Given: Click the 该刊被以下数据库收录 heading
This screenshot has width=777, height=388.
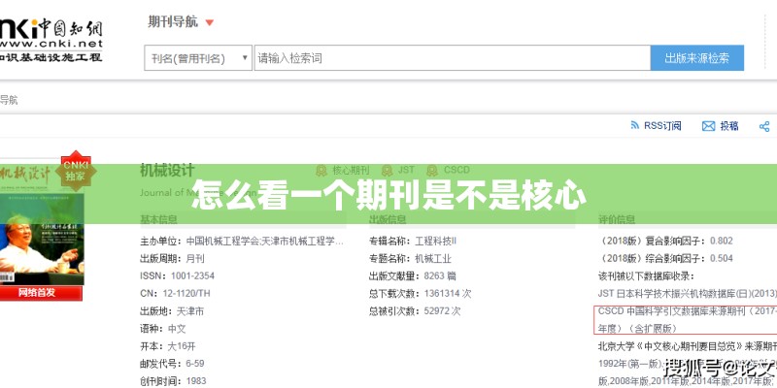Looking at the screenshot, I should click(646, 276).
